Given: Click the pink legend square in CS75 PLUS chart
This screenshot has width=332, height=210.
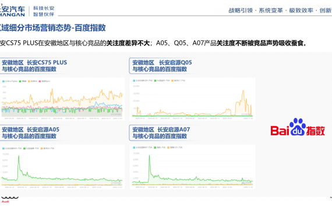Looking at the screenshot, I should (40, 81).
